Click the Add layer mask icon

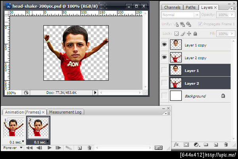pyautogui.click(x=186, y=145)
